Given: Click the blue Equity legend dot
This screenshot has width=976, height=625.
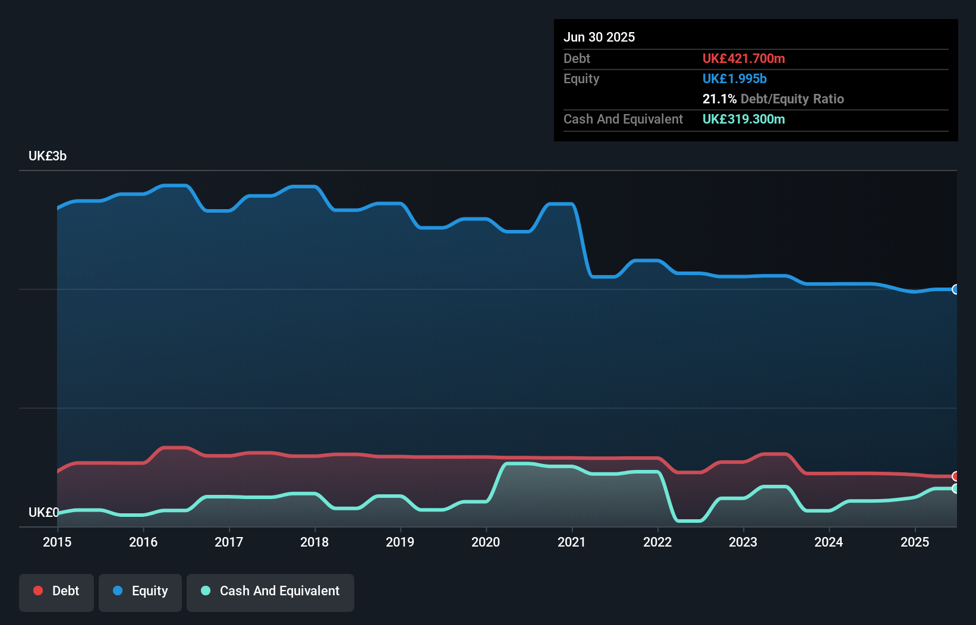Looking at the screenshot, I should pyautogui.click(x=118, y=591).
